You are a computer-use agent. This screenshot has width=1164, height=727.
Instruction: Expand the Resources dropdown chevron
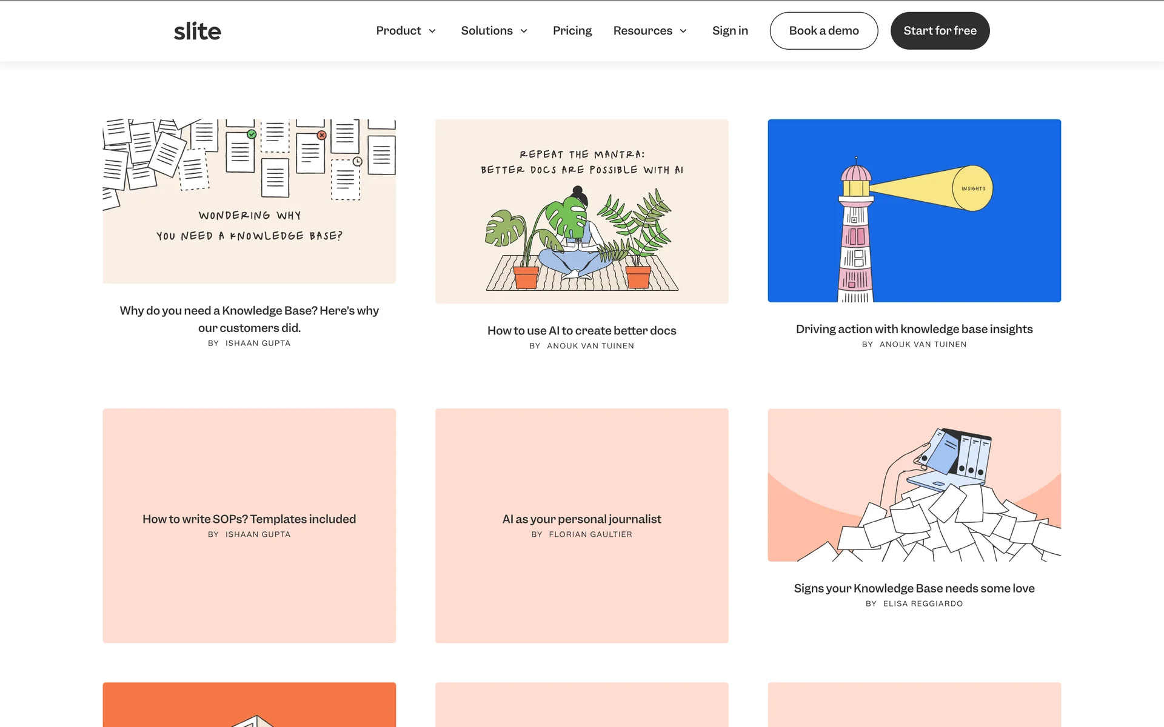tap(683, 31)
